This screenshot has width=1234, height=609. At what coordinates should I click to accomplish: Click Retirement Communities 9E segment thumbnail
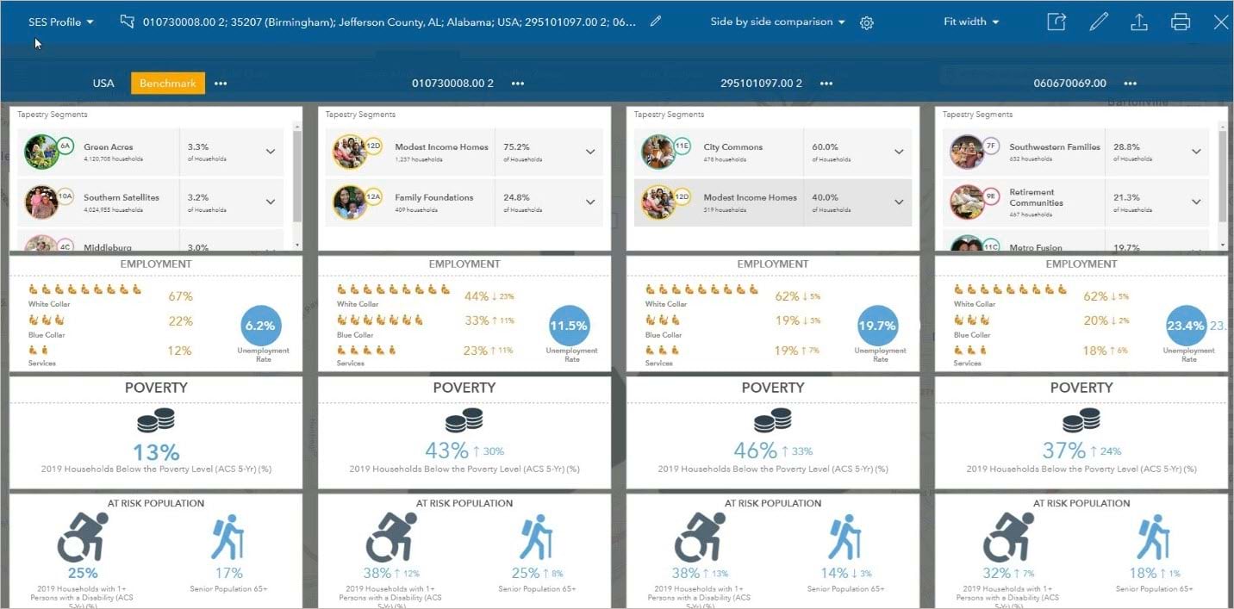coord(967,202)
